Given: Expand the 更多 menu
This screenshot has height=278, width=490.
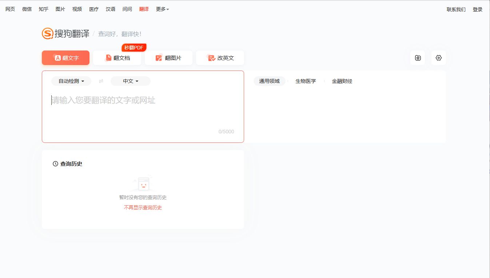Looking at the screenshot, I should coord(162,9).
